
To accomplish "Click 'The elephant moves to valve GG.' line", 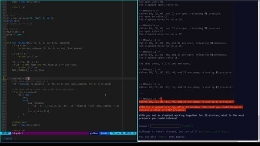I will click(x=161, y=19).
